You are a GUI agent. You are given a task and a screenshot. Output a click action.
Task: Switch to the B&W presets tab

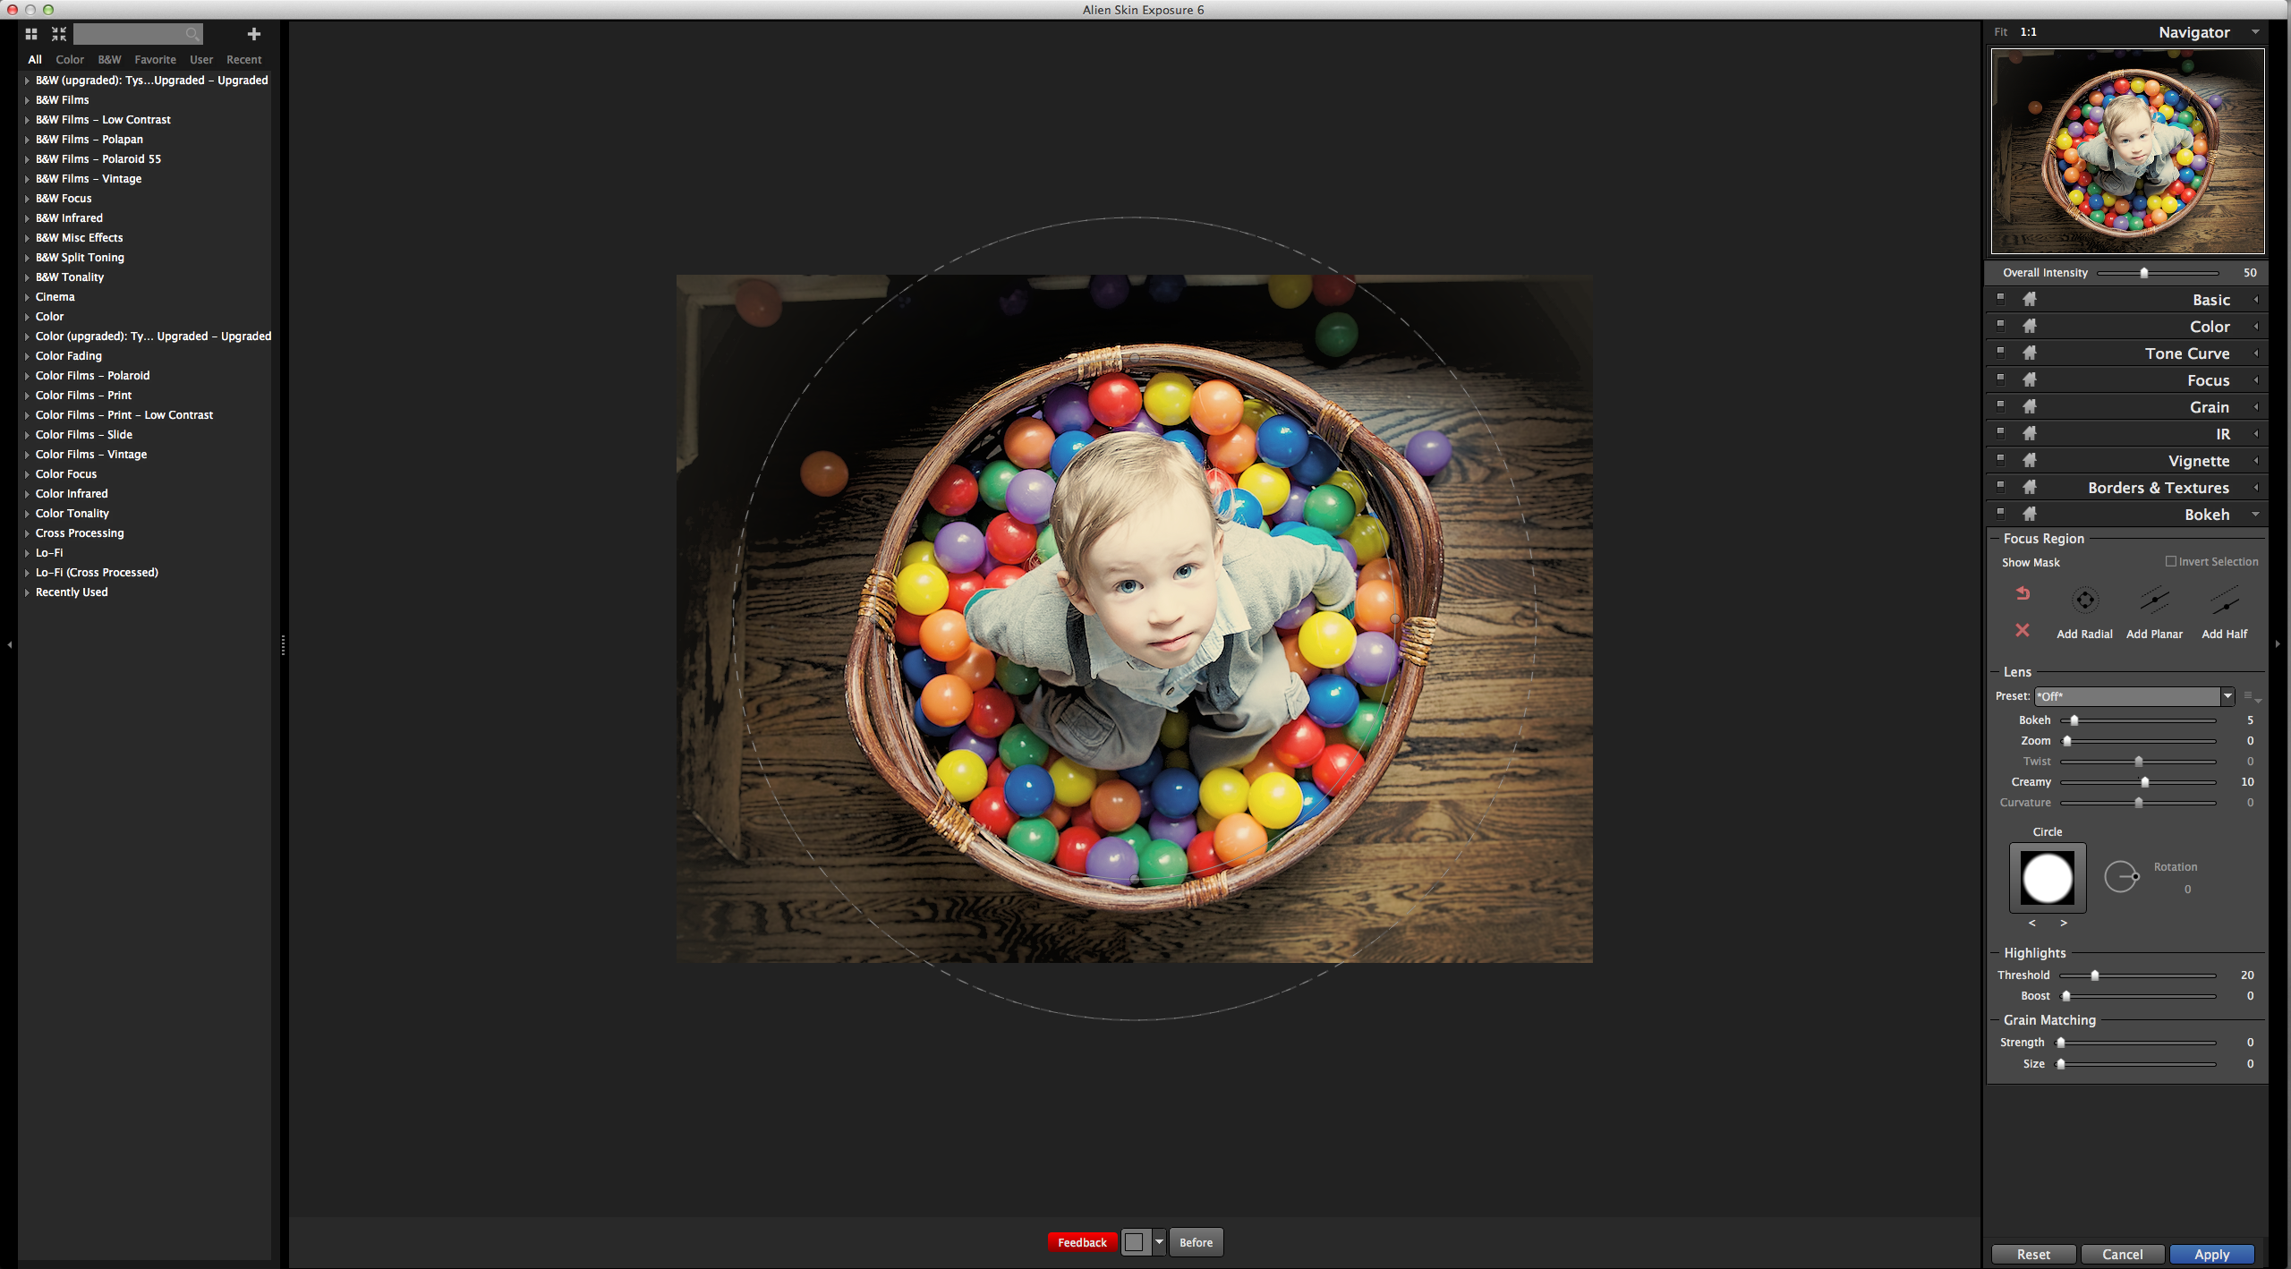[x=109, y=60]
